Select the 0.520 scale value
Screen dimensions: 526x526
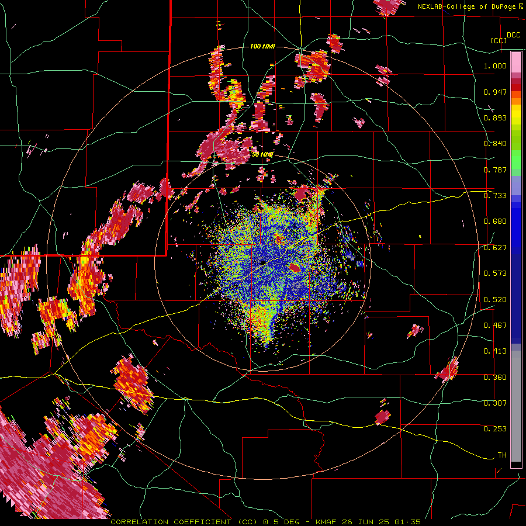tap(495, 300)
